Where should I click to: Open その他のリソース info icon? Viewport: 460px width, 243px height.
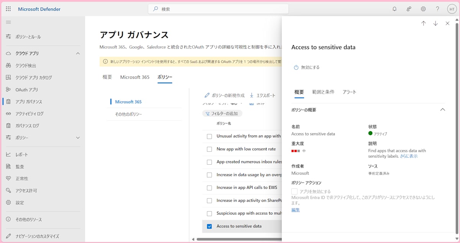(8, 220)
